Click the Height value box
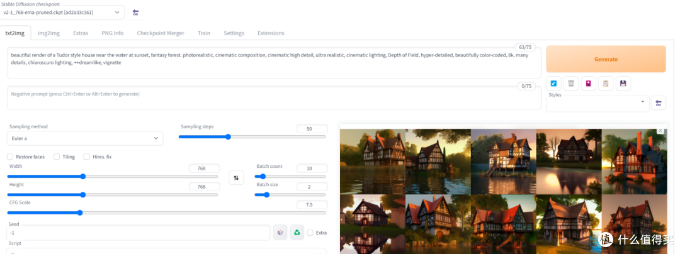 click(204, 187)
